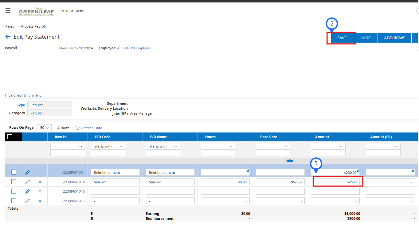
Task: Go back using the arrow beside Edit Pay Statement
Action: pyautogui.click(x=8, y=37)
